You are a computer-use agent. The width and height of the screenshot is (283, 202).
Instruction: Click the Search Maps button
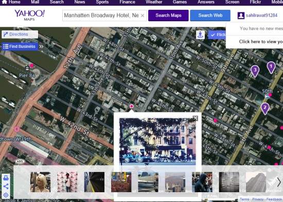[168, 15]
